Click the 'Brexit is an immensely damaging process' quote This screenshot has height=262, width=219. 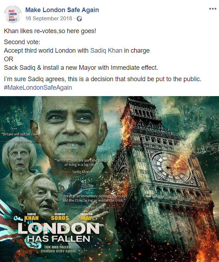[94, 198]
